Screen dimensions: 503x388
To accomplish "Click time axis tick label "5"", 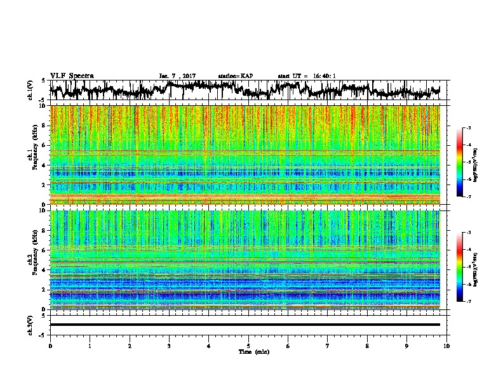I will (x=248, y=346).
